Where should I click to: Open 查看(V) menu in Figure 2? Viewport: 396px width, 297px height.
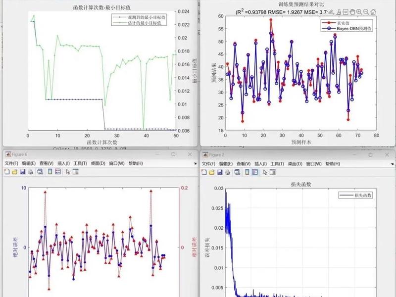243,164
